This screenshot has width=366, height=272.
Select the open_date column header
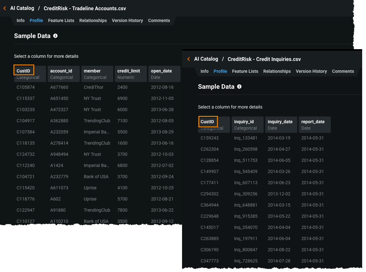pos(164,74)
